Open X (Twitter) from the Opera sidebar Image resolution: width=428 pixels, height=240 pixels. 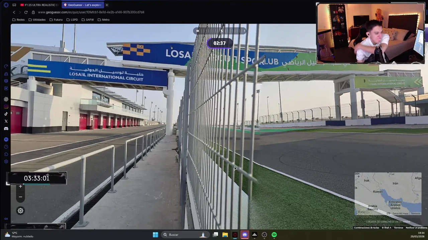pyautogui.click(x=6, y=121)
